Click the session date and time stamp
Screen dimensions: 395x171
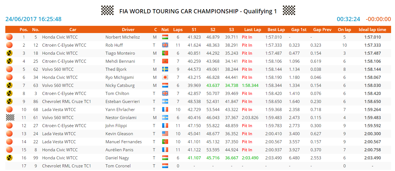coord(33,19)
